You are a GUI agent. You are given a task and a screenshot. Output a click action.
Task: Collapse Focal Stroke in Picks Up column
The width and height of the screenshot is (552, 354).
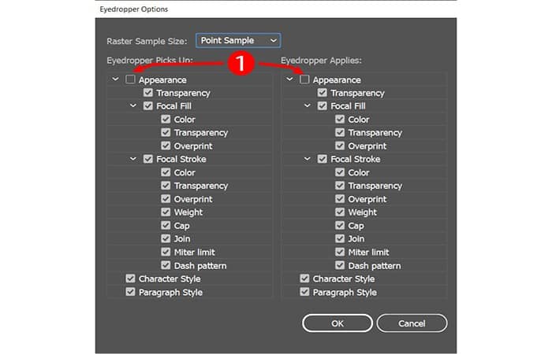133,159
